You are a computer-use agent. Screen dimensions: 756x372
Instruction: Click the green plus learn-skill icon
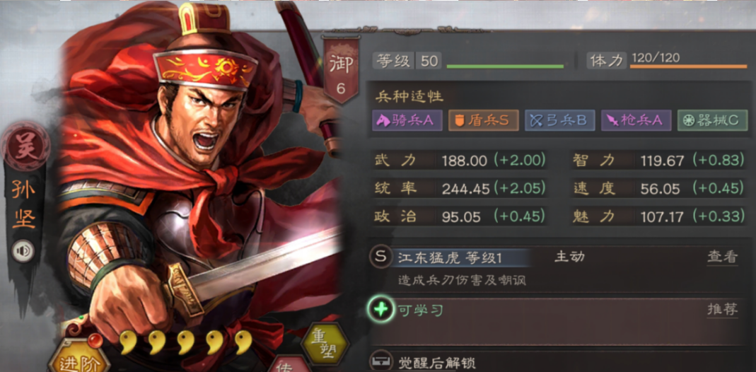(381, 309)
